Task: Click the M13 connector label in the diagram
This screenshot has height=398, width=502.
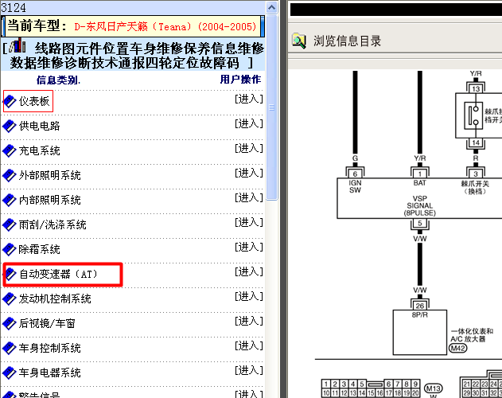Action: 433,388
